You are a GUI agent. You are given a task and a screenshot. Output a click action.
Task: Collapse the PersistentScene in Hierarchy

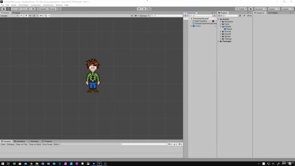189,18
